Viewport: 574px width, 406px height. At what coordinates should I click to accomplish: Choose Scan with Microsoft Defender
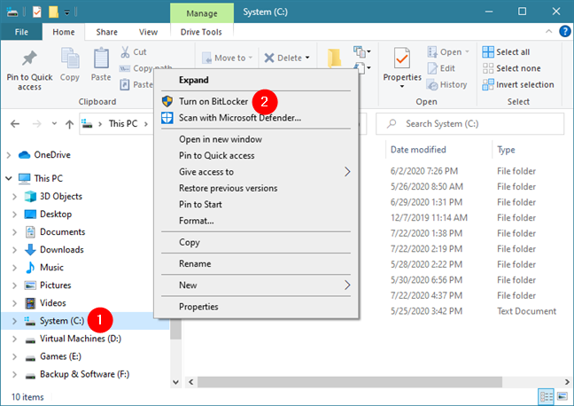click(240, 118)
